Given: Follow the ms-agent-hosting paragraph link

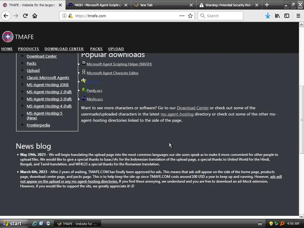Looking at the screenshot, I should click(177, 114).
